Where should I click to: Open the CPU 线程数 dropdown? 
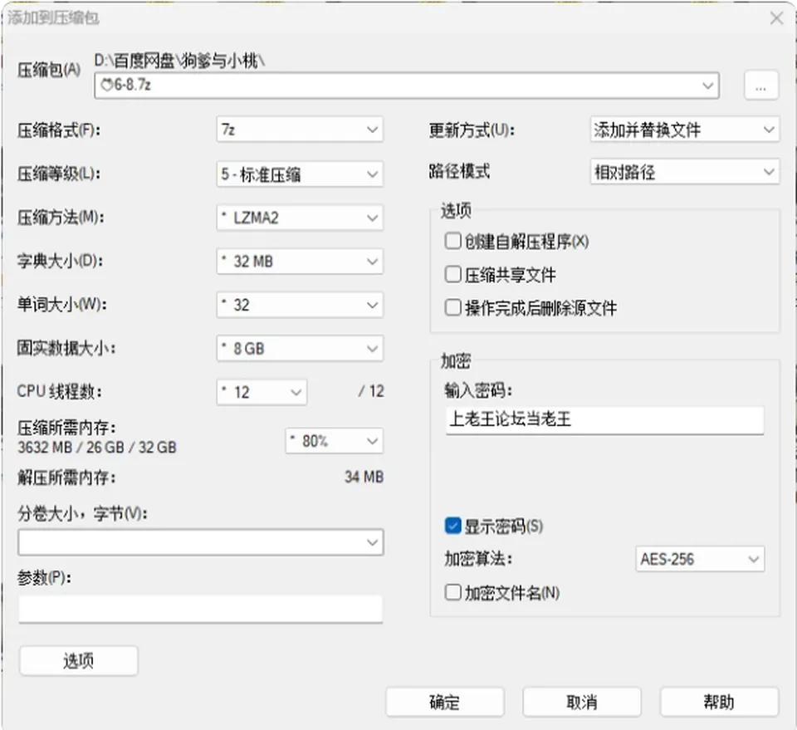coord(262,392)
